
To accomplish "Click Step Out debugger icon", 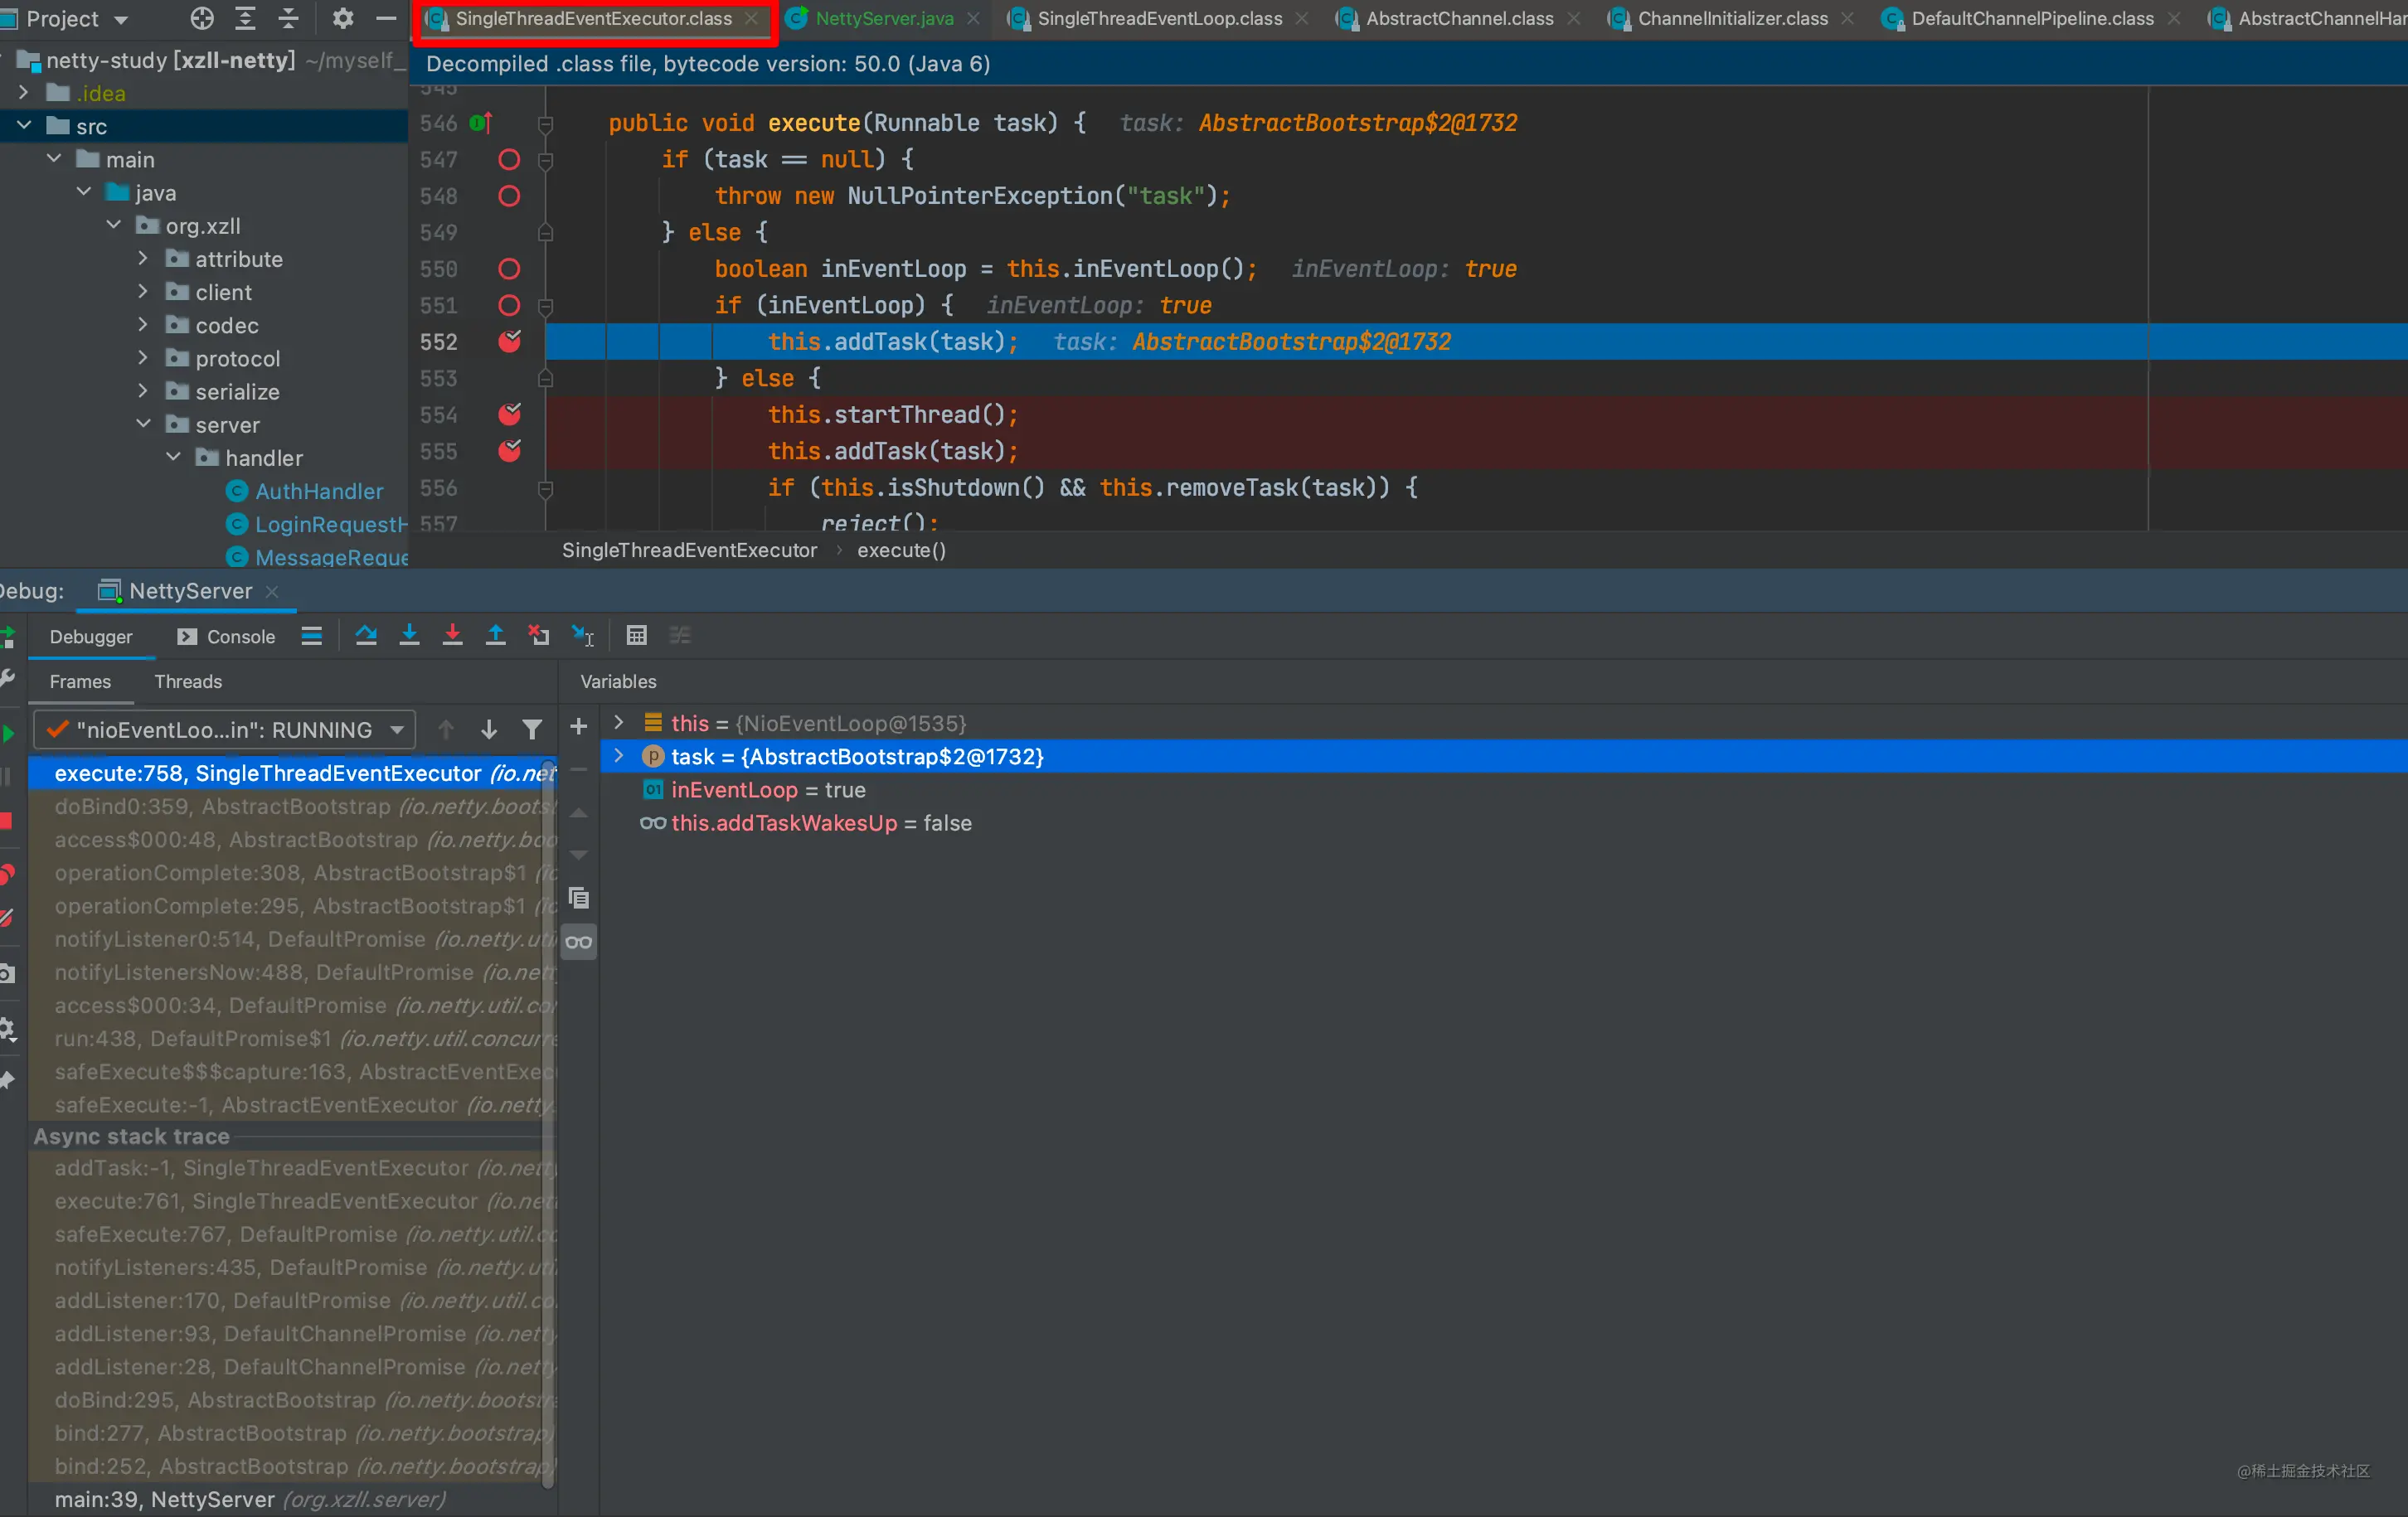I will click(495, 635).
